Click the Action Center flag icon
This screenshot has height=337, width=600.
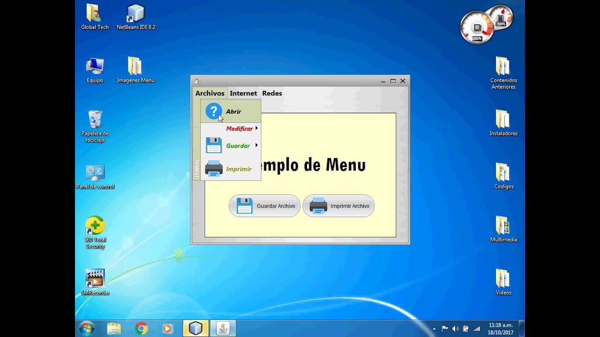click(x=445, y=329)
